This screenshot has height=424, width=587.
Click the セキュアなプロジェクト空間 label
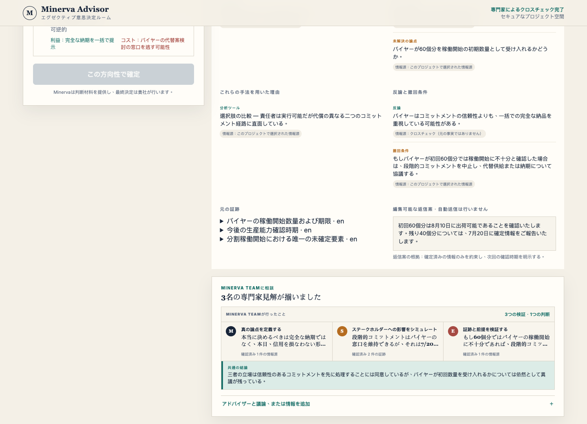532,17
